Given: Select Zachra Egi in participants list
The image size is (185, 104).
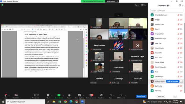Looking at the screenshot, I should (x=166, y=86).
